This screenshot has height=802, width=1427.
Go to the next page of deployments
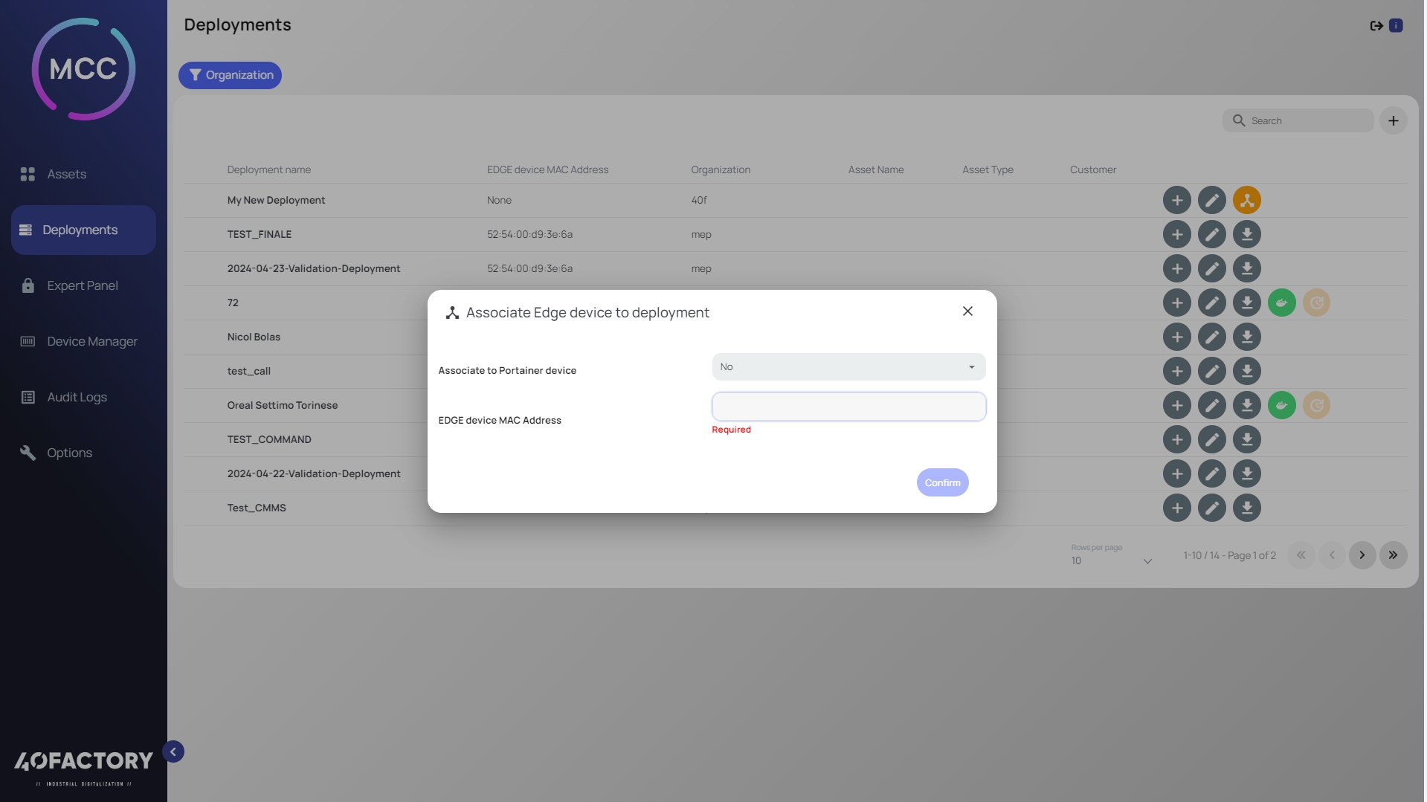click(x=1362, y=555)
